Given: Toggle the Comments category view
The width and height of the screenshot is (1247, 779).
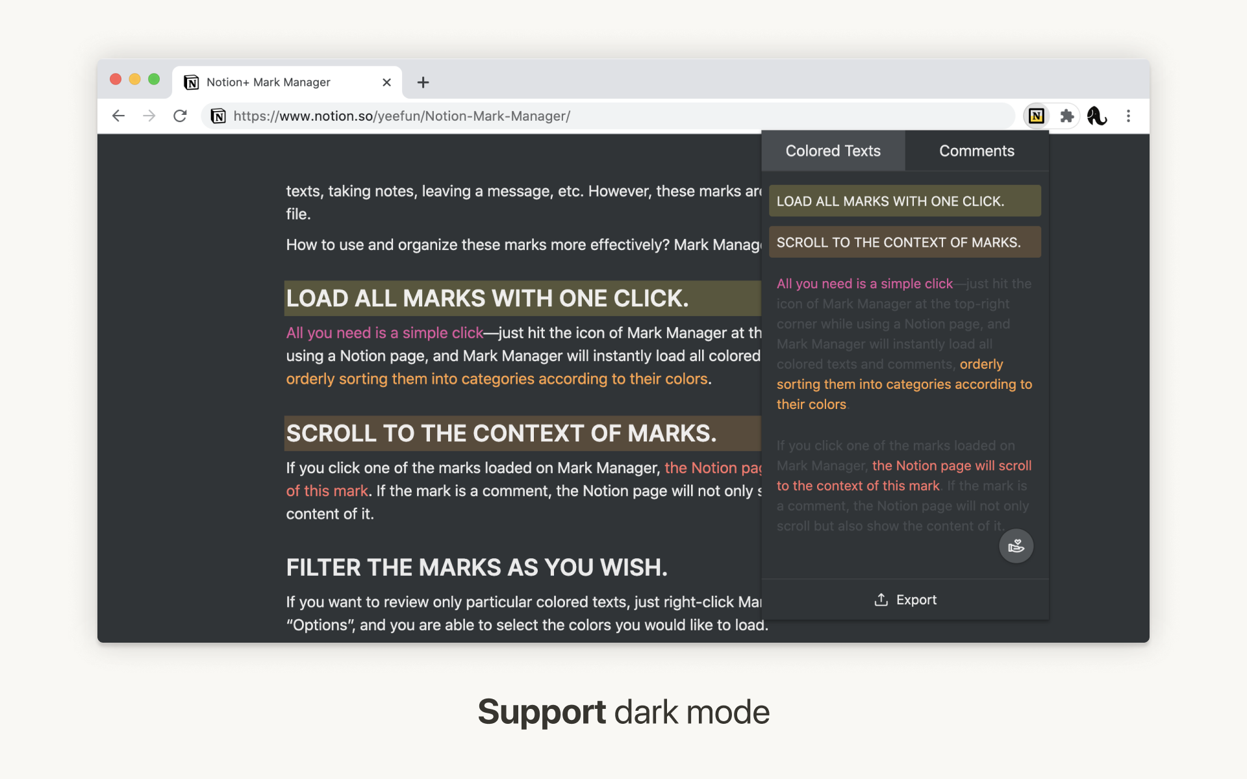Looking at the screenshot, I should point(976,150).
